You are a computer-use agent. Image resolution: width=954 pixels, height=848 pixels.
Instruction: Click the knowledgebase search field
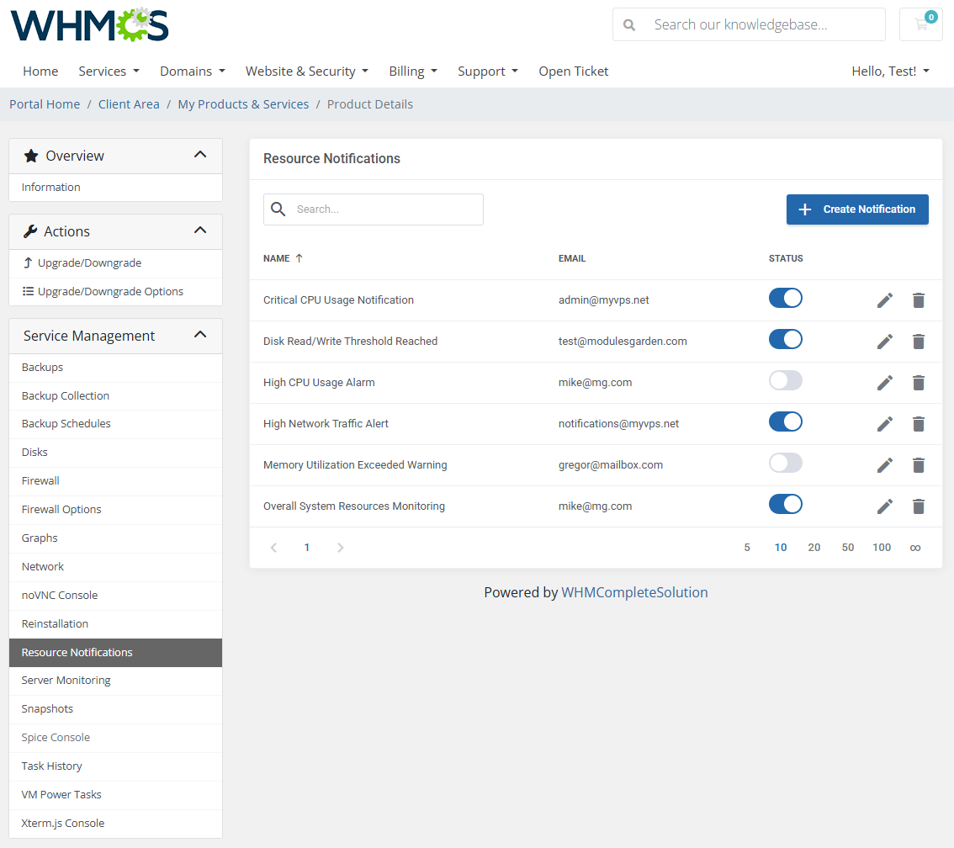coord(749,24)
